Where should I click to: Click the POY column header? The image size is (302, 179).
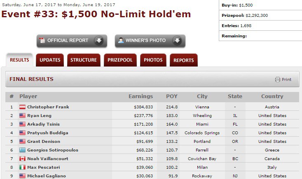pos(171,96)
